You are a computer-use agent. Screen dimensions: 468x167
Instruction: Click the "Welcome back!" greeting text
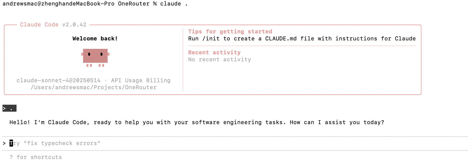click(95, 39)
